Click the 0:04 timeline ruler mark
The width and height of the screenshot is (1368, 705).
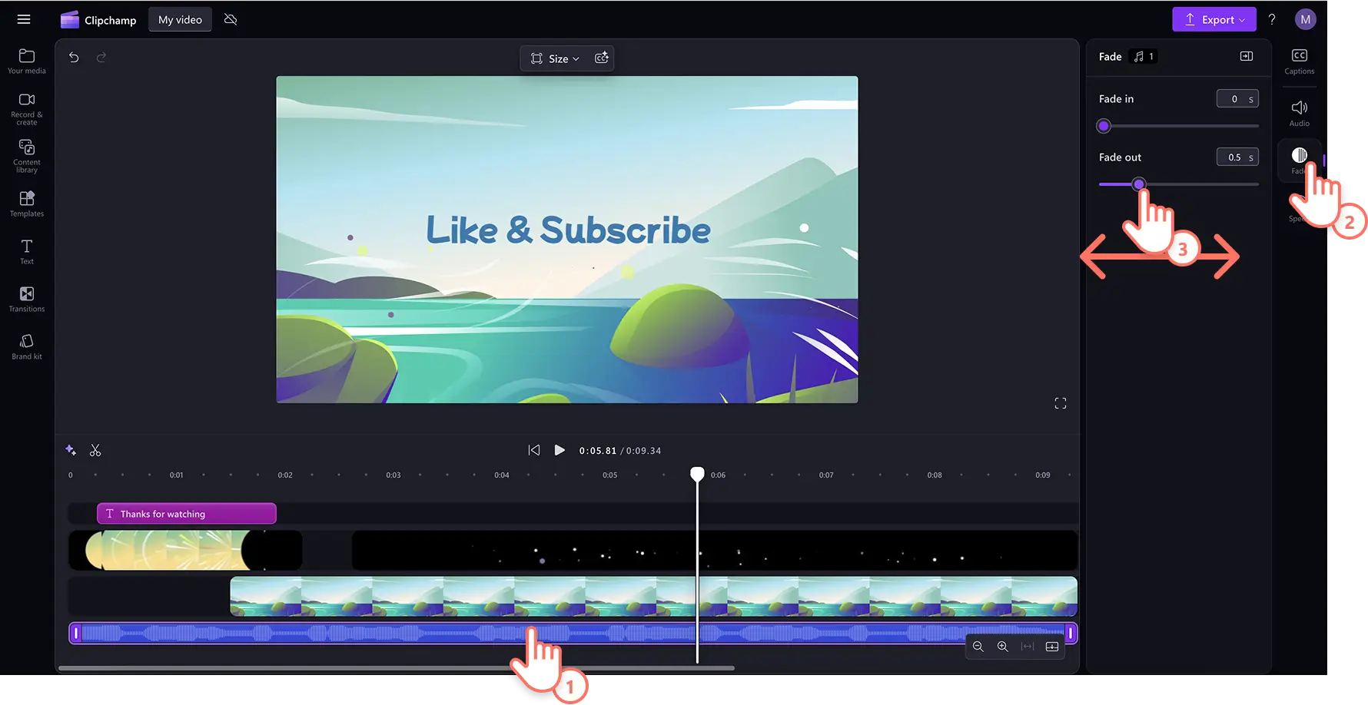tap(502, 475)
